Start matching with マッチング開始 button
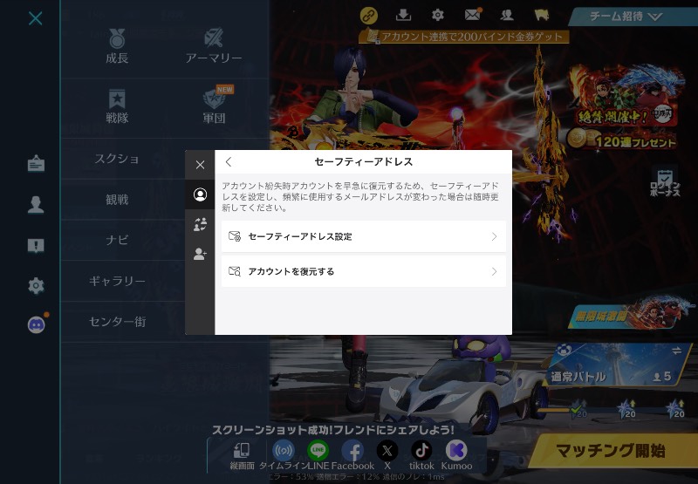The image size is (698, 484). coord(614,451)
